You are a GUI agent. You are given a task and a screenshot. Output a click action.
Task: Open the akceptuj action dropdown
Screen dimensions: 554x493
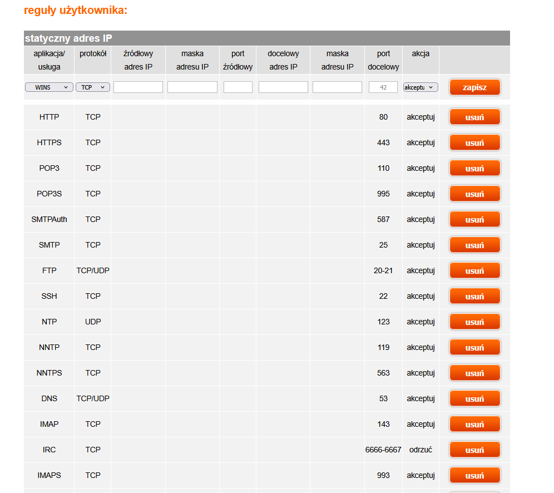(x=421, y=87)
